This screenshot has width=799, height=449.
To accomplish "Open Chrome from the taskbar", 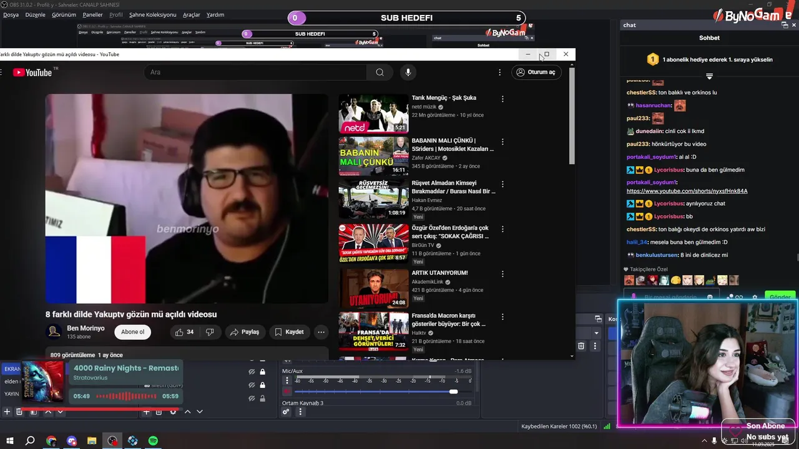I will point(51,441).
